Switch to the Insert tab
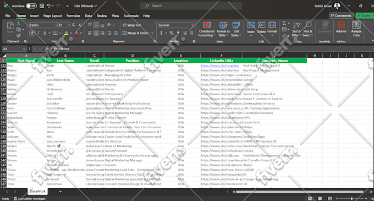 35,16
